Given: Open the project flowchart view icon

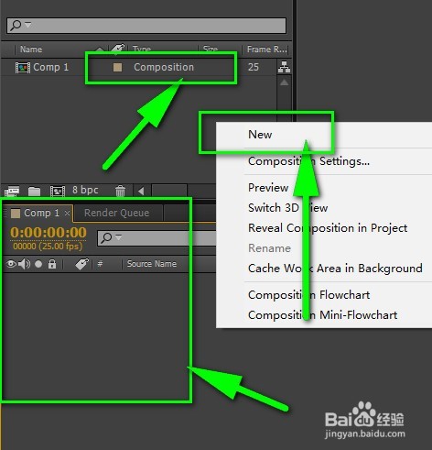Looking at the screenshot, I should pos(284,67).
